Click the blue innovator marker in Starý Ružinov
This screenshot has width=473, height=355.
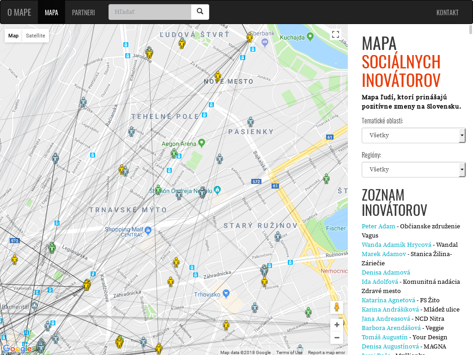[278, 236]
